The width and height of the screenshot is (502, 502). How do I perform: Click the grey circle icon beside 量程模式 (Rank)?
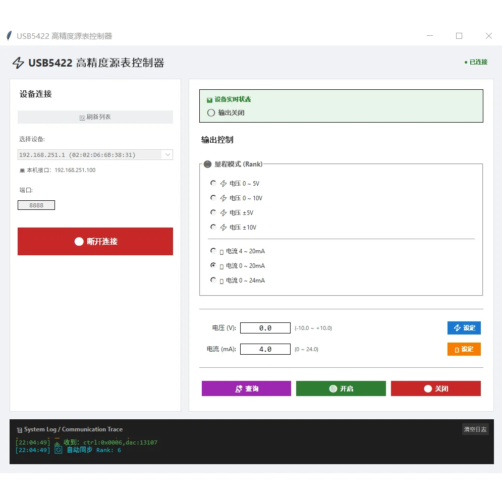[x=207, y=164]
